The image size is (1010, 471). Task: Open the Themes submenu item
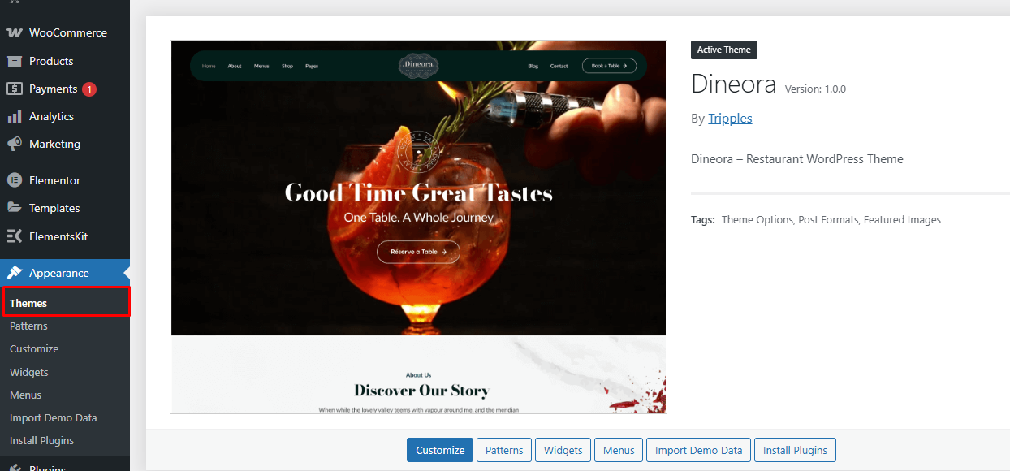(28, 303)
